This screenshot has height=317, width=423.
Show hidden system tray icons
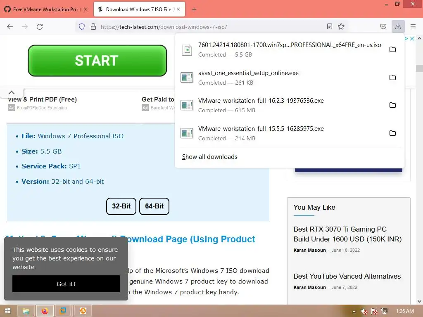[x=354, y=311]
